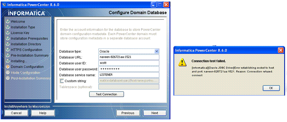This screenshot has width=287, height=122.
Task: Select the Installation Type step label
Action: [x=23, y=27]
